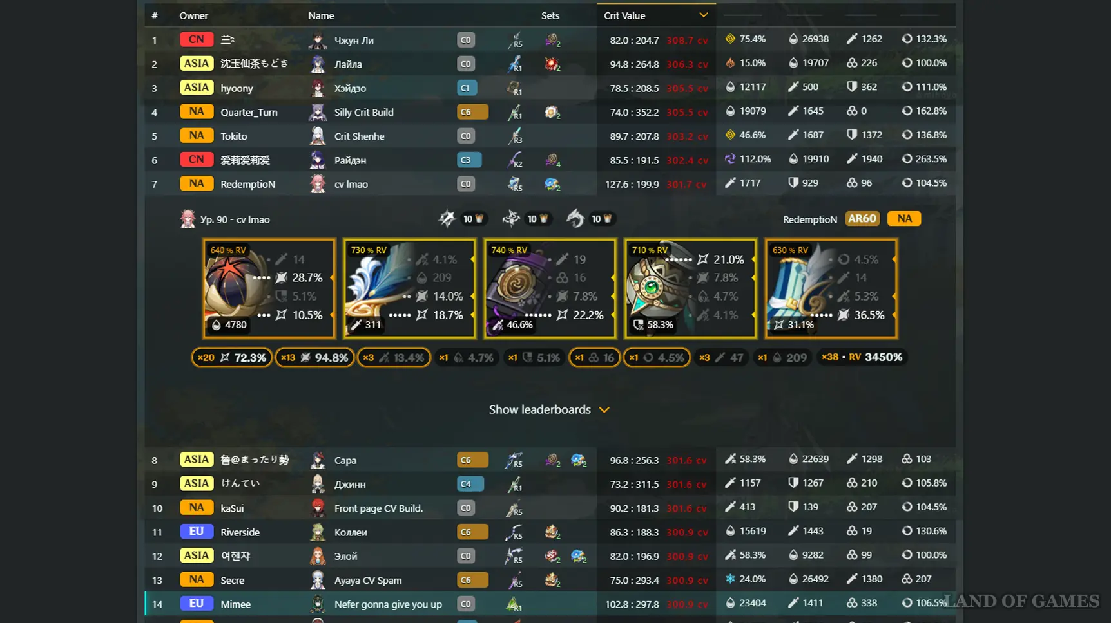Open the Crit Value column sort dropdown arrow

703,15
